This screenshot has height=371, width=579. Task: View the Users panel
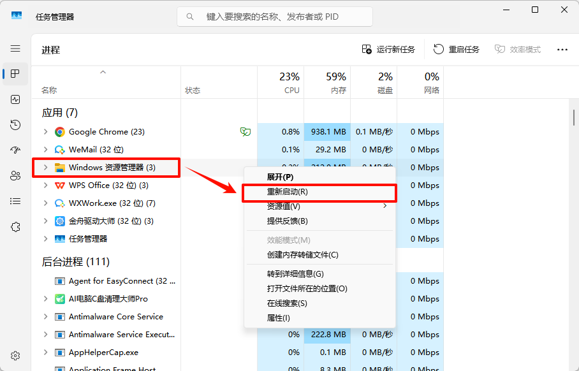(14, 175)
